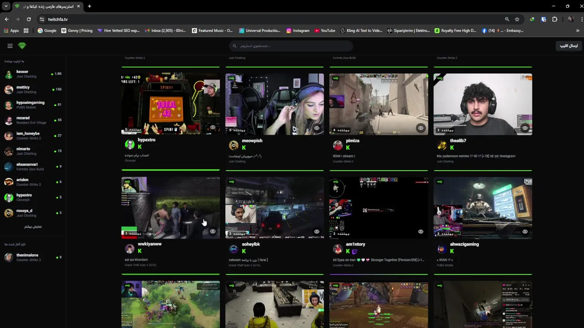This screenshot has width=584, height=328.
Task: Bookmark this page with star icon
Action: (517, 19)
